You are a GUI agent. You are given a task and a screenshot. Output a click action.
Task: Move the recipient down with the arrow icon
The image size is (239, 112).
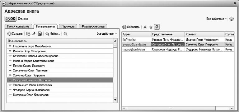point(157,27)
